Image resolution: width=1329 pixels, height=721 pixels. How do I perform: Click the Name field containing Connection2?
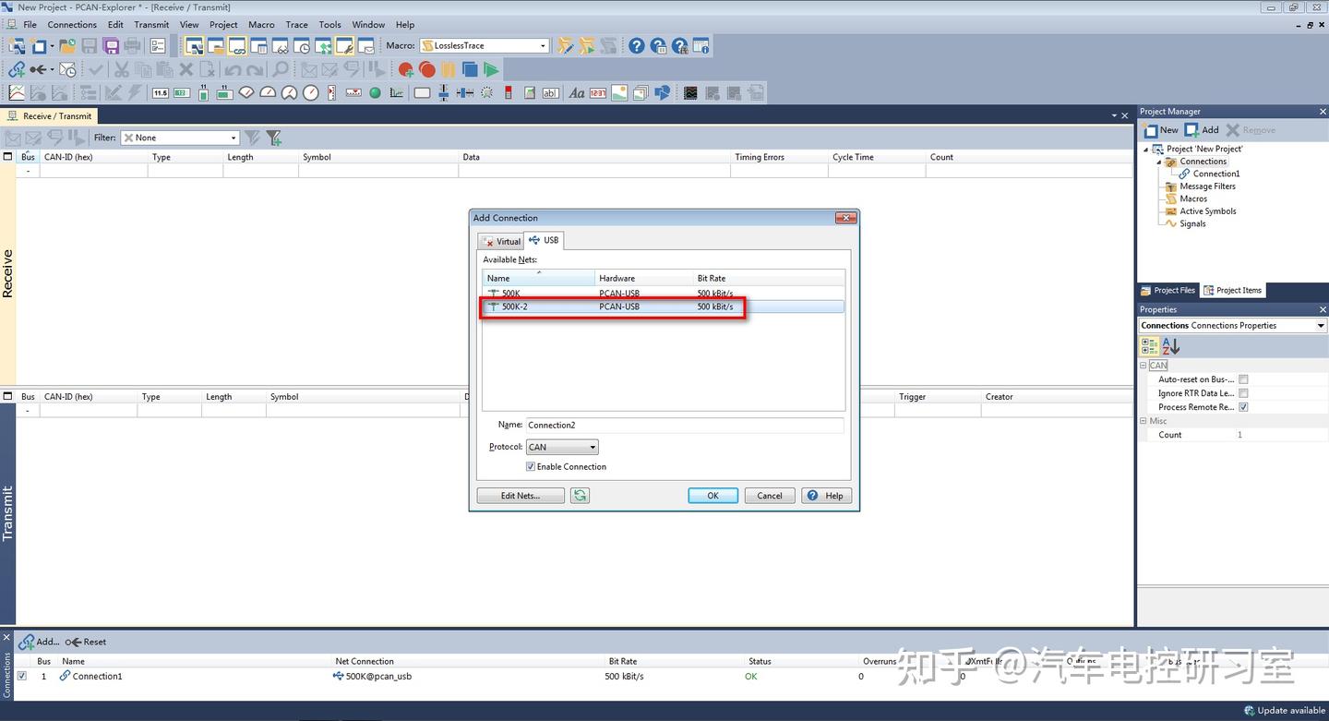(x=685, y=425)
